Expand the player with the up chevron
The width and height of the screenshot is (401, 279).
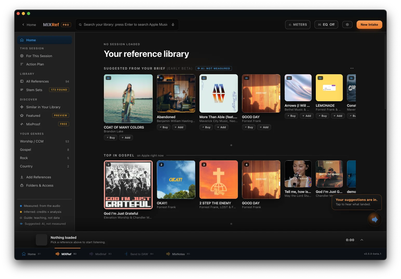tap(362, 240)
